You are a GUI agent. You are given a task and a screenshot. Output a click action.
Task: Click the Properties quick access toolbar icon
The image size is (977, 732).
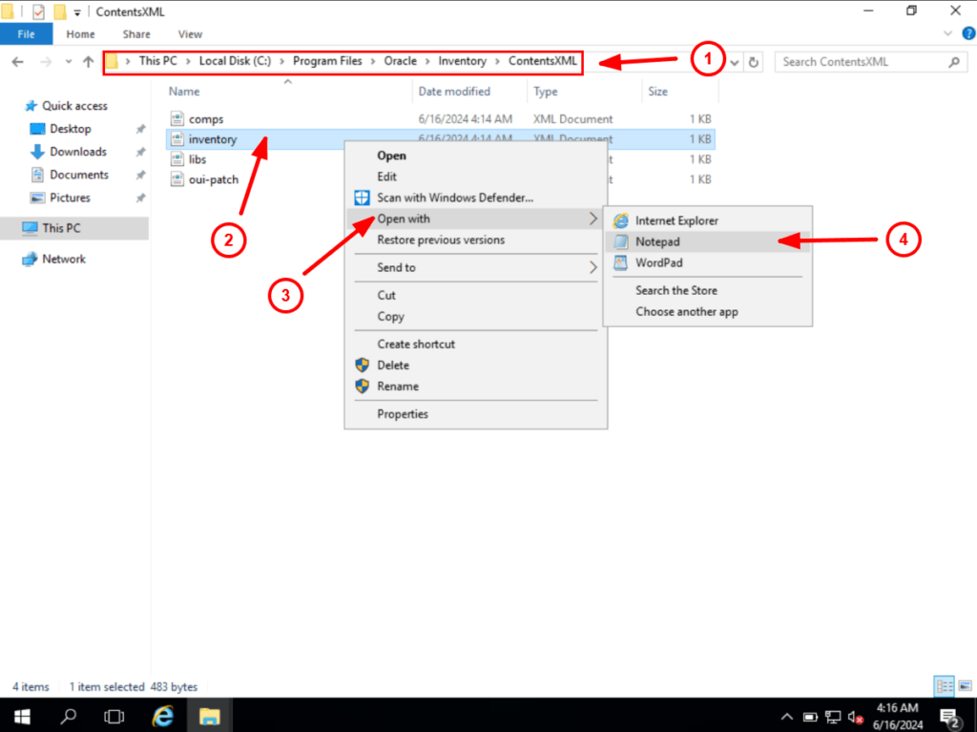coord(38,11)
